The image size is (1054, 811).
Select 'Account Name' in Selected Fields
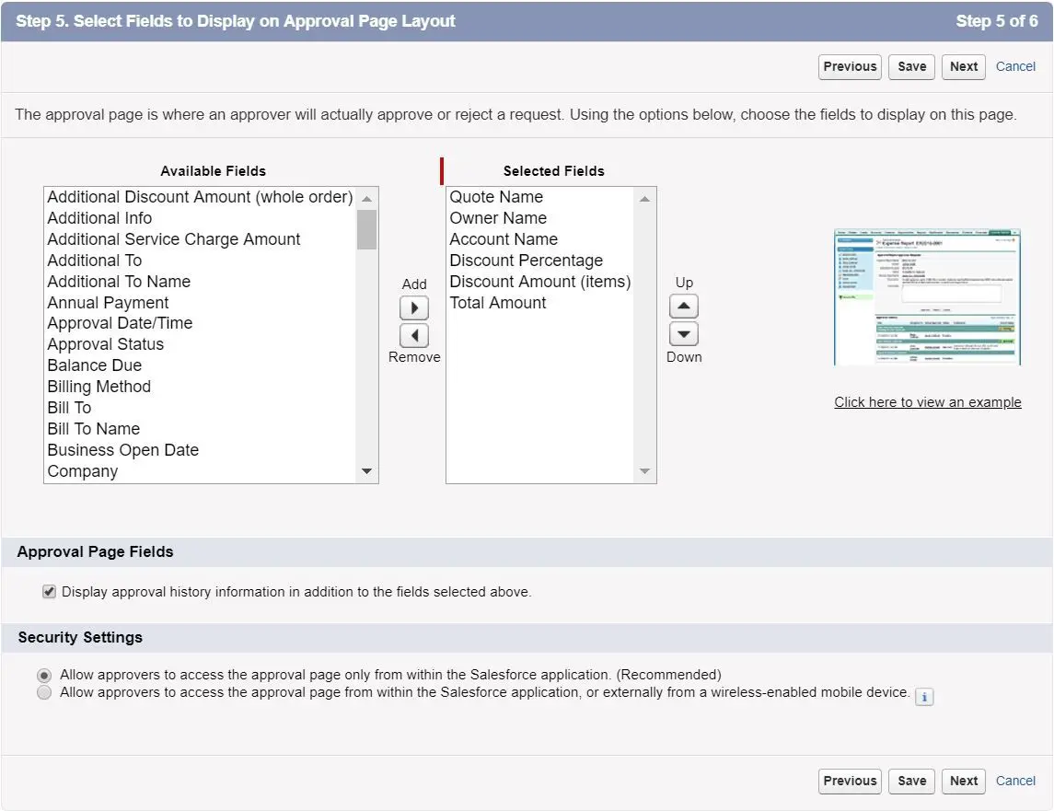540,239
